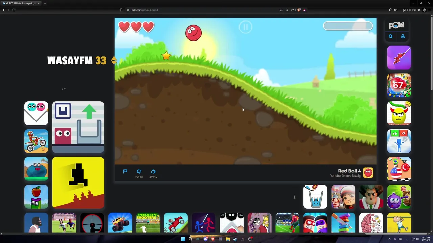Viewport: 433px width, 243px height.
Task: Open the browser zoom magnifier icon
Action: (287, 10)
